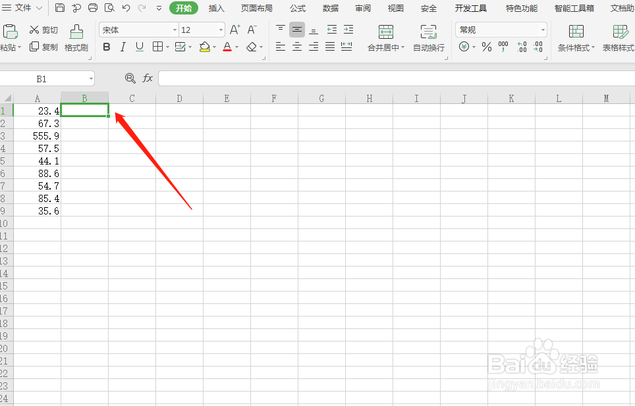
Task: Center text horizontally
Action: click(x=297, y=47)
